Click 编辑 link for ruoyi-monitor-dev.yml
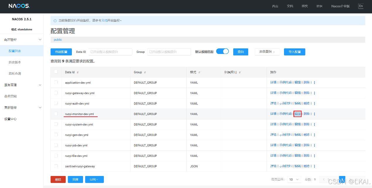This screenshot has height=188, width=372. [x=297, y=114]
